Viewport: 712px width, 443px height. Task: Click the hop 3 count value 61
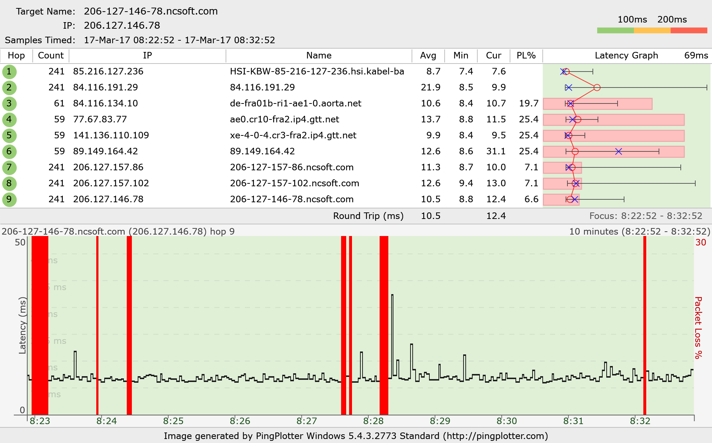[59, 103]
